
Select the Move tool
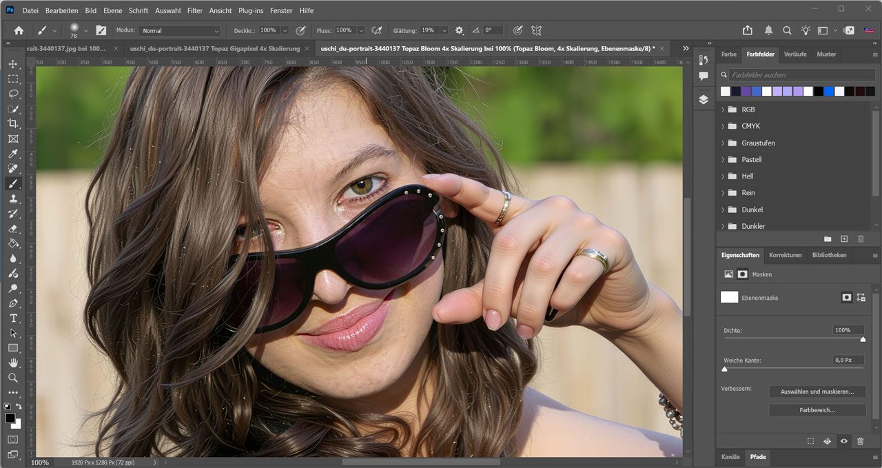pyautogui.click(x=13, y=63)
